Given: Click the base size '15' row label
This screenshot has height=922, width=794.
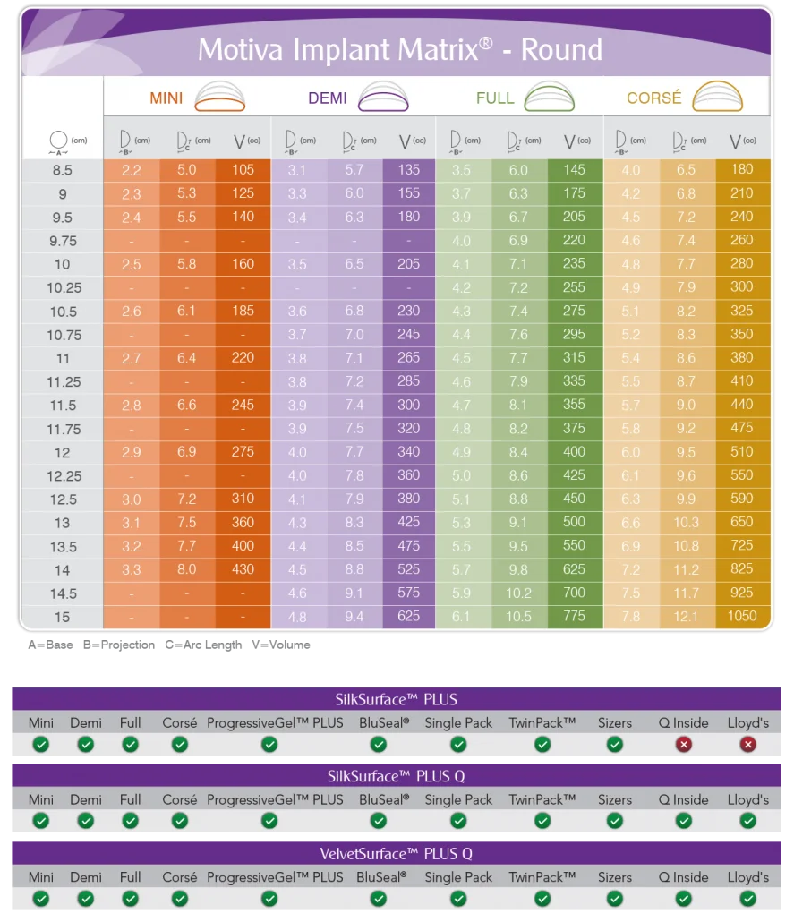Looking at the screenshot, I should [x=63, y=617].
